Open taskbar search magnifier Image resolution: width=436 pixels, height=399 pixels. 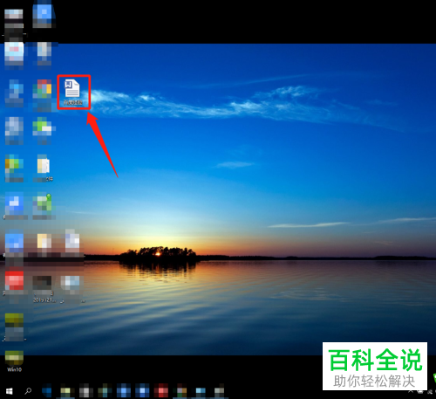[28, 391]
